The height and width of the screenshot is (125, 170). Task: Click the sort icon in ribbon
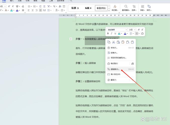tap(60, 6)
